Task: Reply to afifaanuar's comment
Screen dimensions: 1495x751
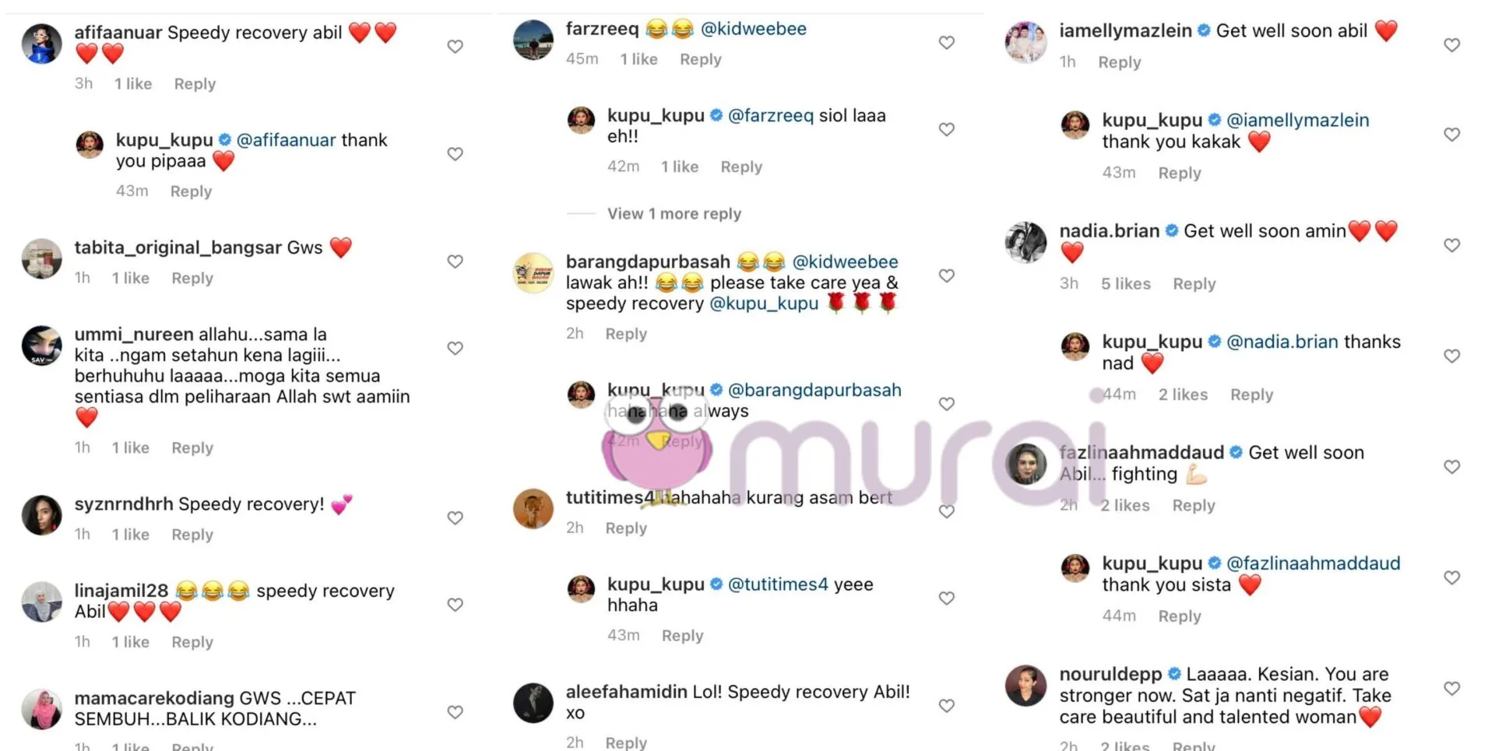Action: (195, 84)
